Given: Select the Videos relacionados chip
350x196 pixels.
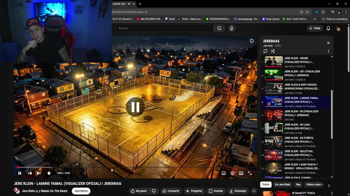Looking at the screenshot, I should 315,185.
